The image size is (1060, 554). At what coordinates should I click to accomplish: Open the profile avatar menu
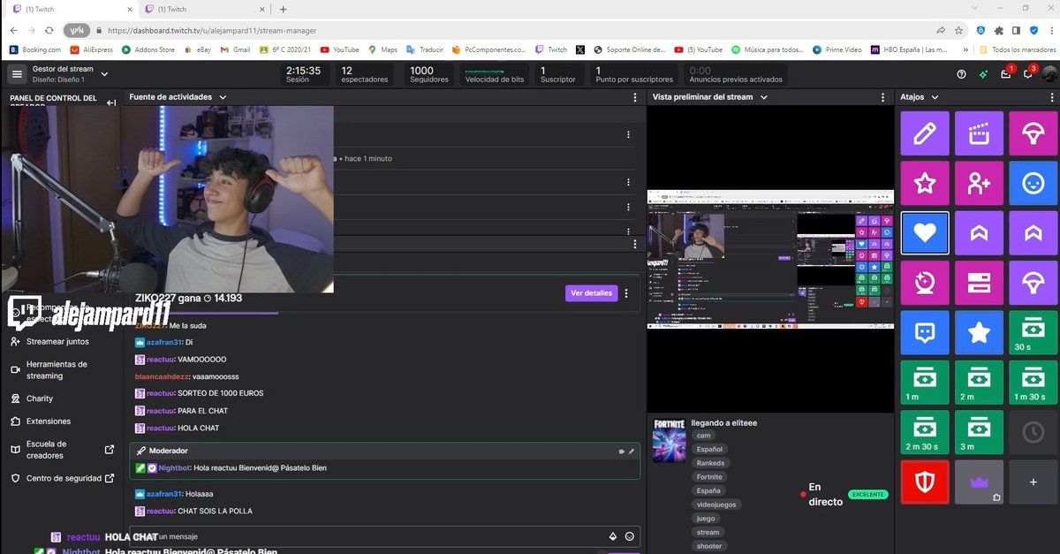pyautogui.click(x=1049, y=74)
